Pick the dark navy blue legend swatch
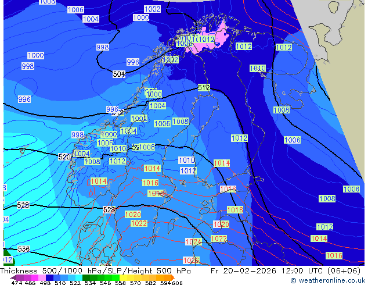Screen dimensions: 368x285 49,277
